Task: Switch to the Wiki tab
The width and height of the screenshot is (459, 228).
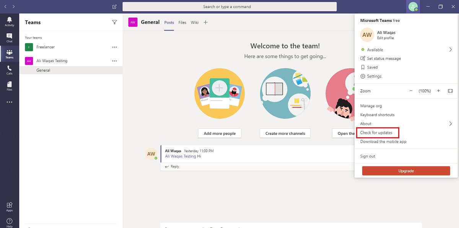Action: tap(194, 22)
